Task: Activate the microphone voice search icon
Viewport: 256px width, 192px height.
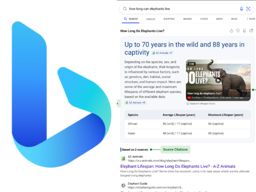Action: 242,8
